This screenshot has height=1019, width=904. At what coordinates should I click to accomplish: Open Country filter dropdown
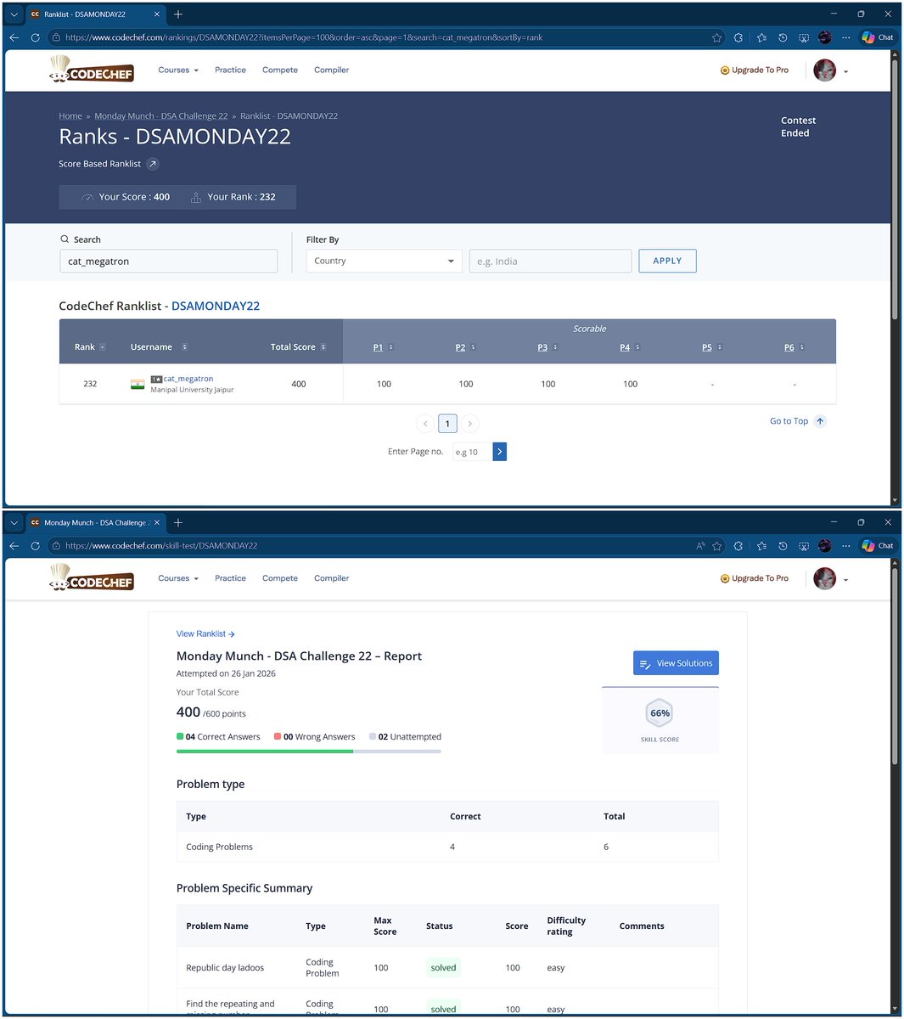coord(384,261)
